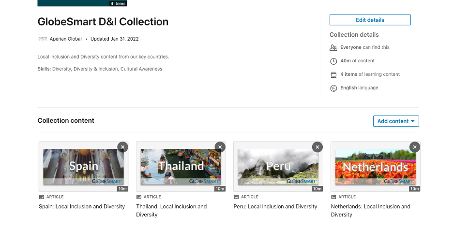Viewport: 453px width, 230px height.
Task: Click the Collection details heading
Action: 354,35
